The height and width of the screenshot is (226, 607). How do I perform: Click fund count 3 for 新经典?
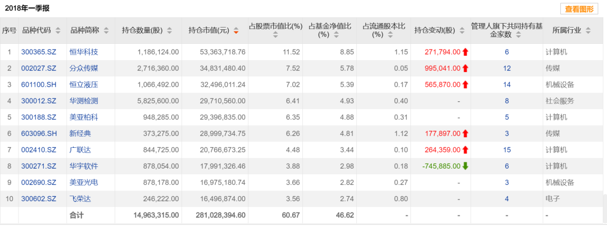pyautogui.click(x=507, y=133)
